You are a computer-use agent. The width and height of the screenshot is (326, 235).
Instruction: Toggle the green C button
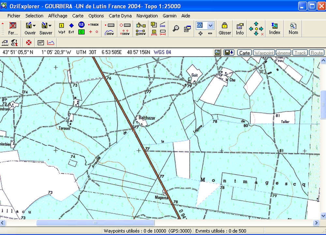coord(81,32)
